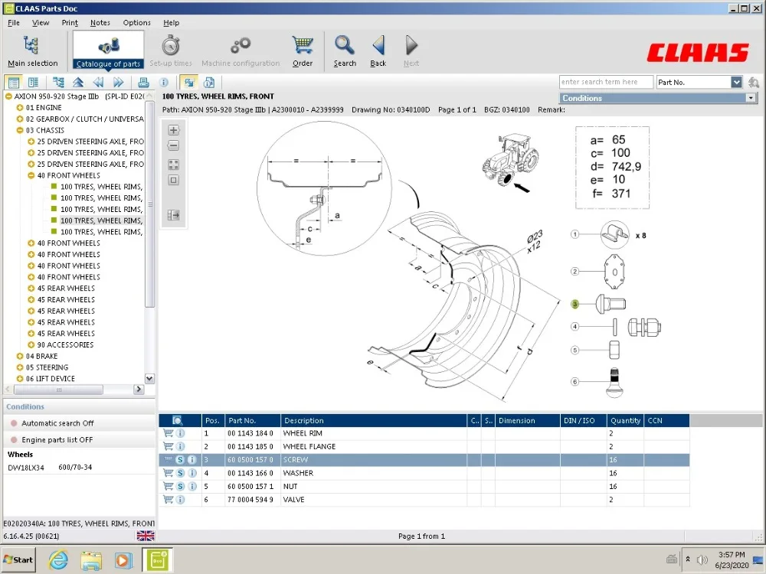Expand the 05 STEERING tree node
Image resolution: width=766 pixels, height=574 pixels.
(x=20, y=367)
